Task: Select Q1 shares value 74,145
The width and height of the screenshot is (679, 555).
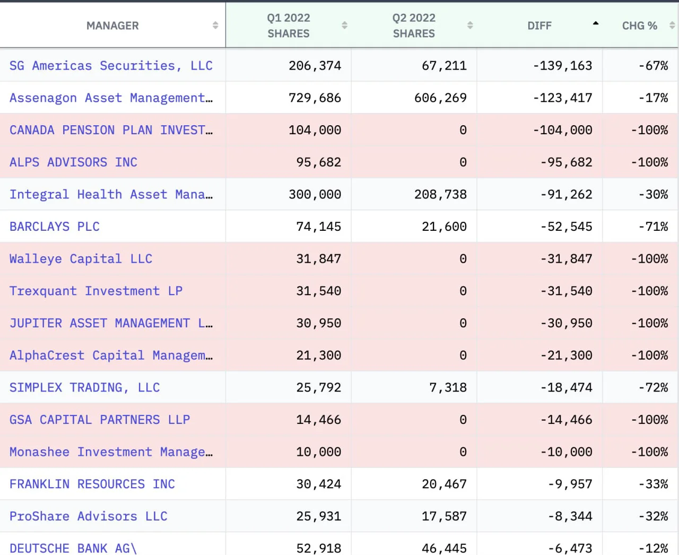Action: tap(319, 227)
